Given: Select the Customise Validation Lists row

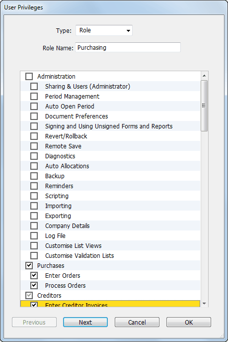Looking at the screenshot, I should [x=110, y=255].
